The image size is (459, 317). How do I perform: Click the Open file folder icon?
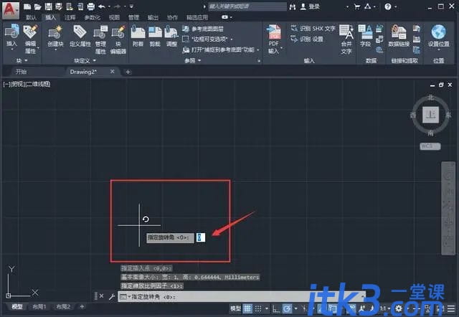pyautogui.click(x=38, y=6)
